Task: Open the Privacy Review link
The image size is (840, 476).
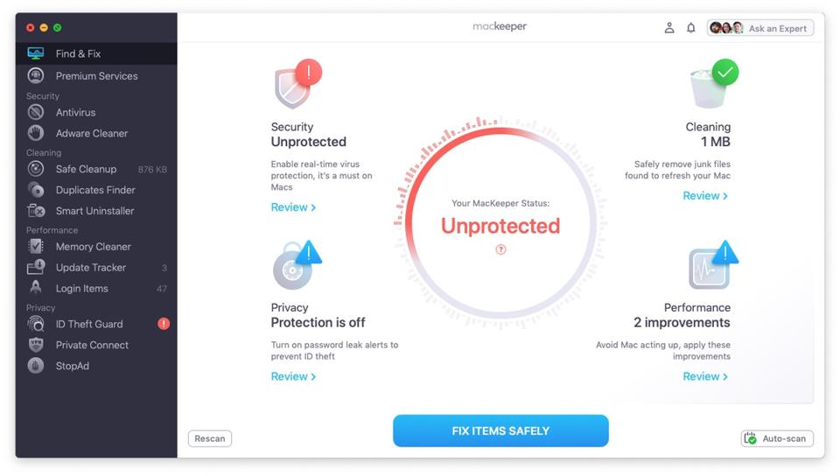Action: click(293, 376)
